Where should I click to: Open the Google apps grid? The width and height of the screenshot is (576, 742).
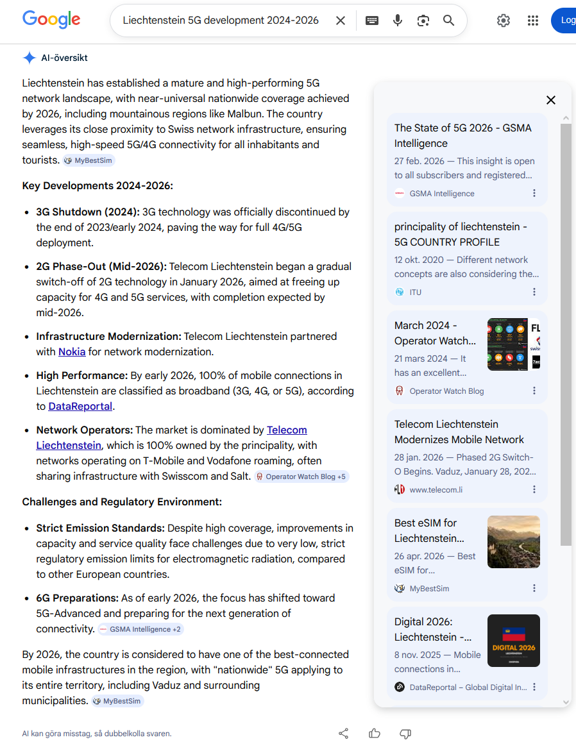pyautogui.click(x=533, y=21)
